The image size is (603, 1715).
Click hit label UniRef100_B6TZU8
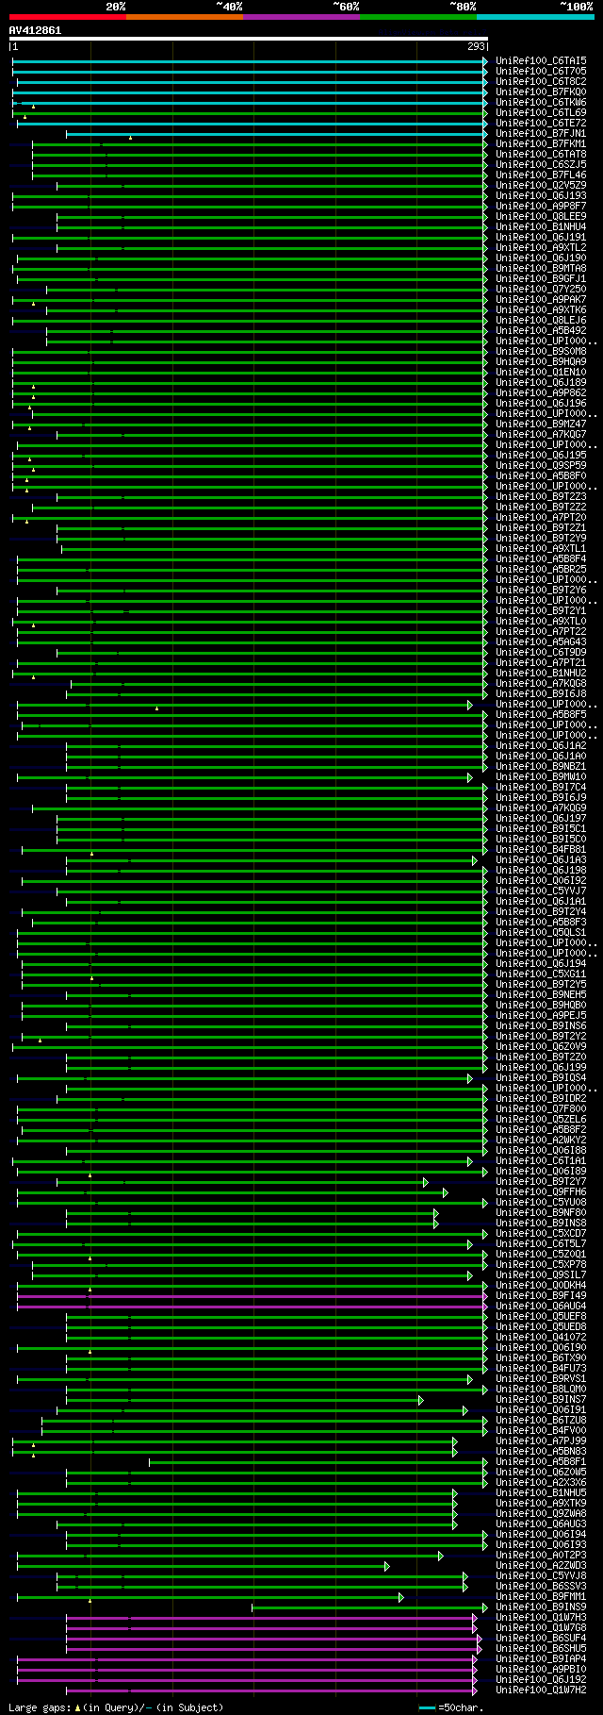tap(541, 1420)
